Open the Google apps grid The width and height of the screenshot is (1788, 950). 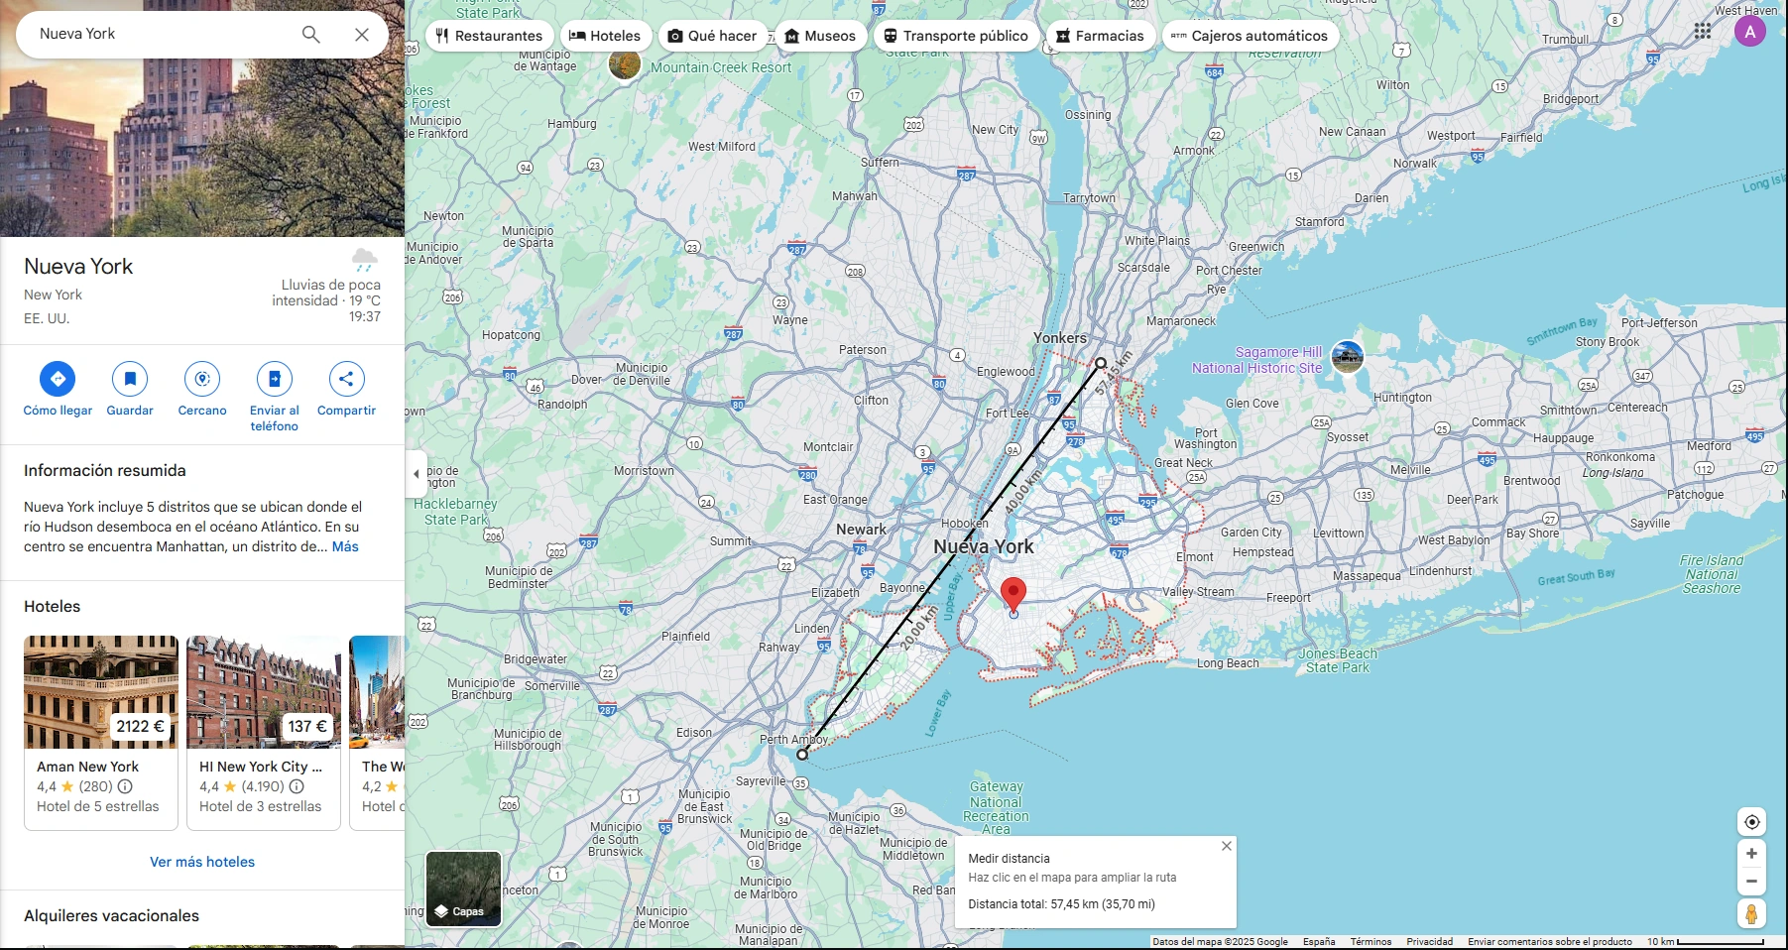pyautogui.click(x=1703, y=32)
